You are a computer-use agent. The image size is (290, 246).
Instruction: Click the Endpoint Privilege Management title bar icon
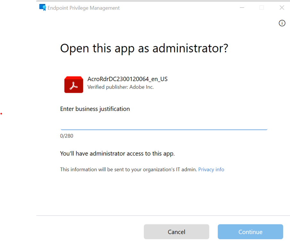[x=43, y=8]
